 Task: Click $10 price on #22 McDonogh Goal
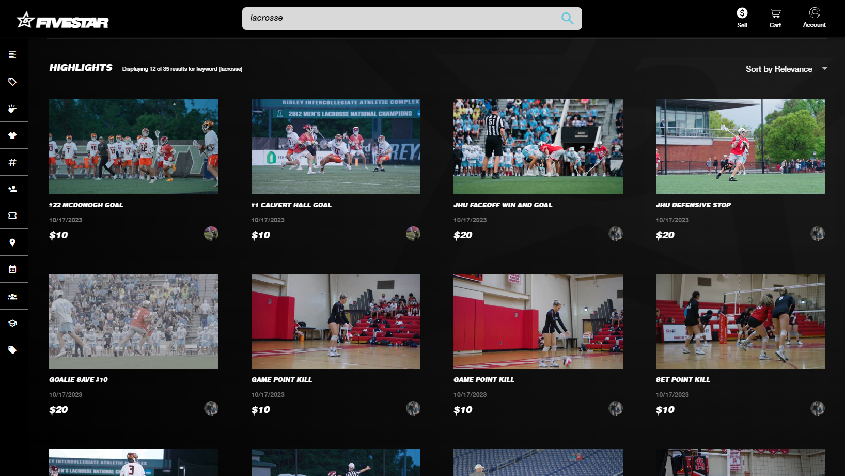pos(58,235)
